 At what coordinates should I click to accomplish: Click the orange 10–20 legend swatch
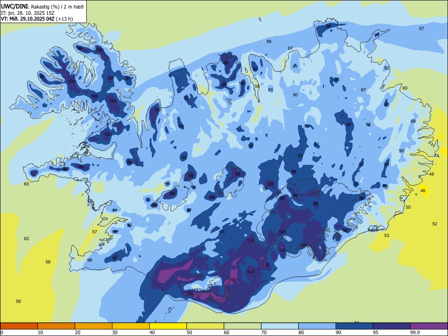pyautogui.click(x=56, y=326)
